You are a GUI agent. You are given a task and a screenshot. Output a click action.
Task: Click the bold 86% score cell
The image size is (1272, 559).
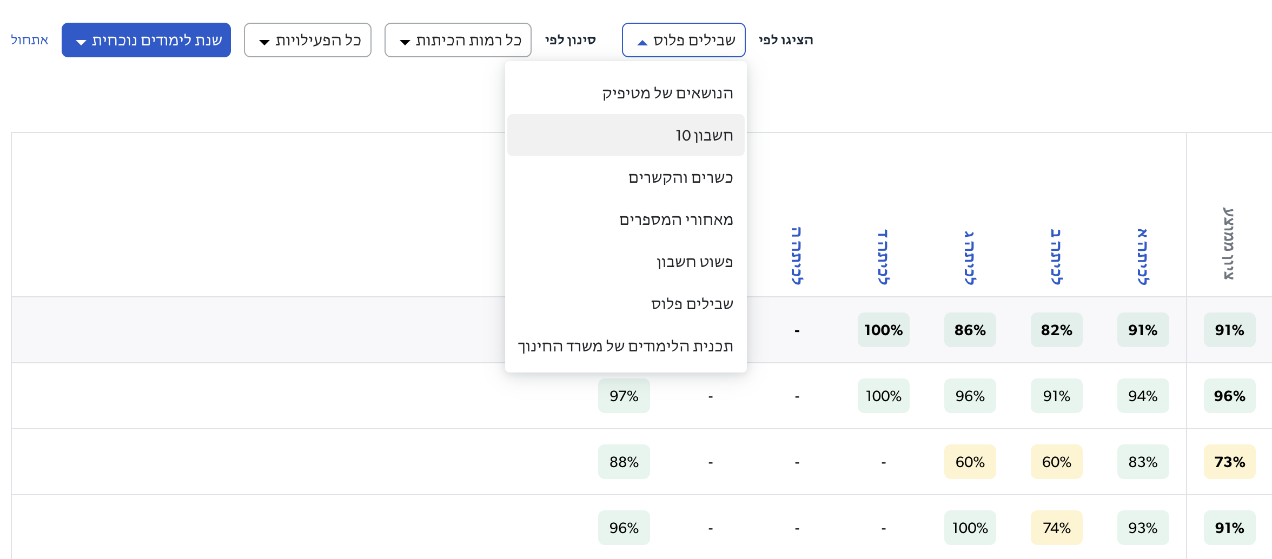point(970,330)
